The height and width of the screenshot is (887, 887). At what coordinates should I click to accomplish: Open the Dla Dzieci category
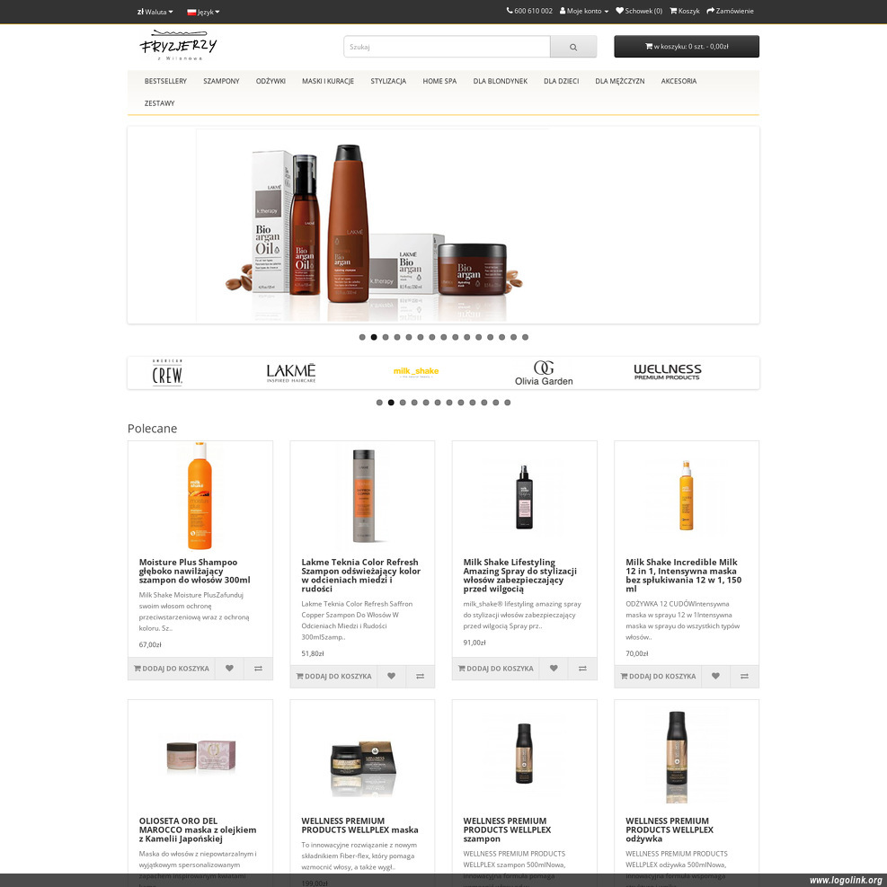561,81
